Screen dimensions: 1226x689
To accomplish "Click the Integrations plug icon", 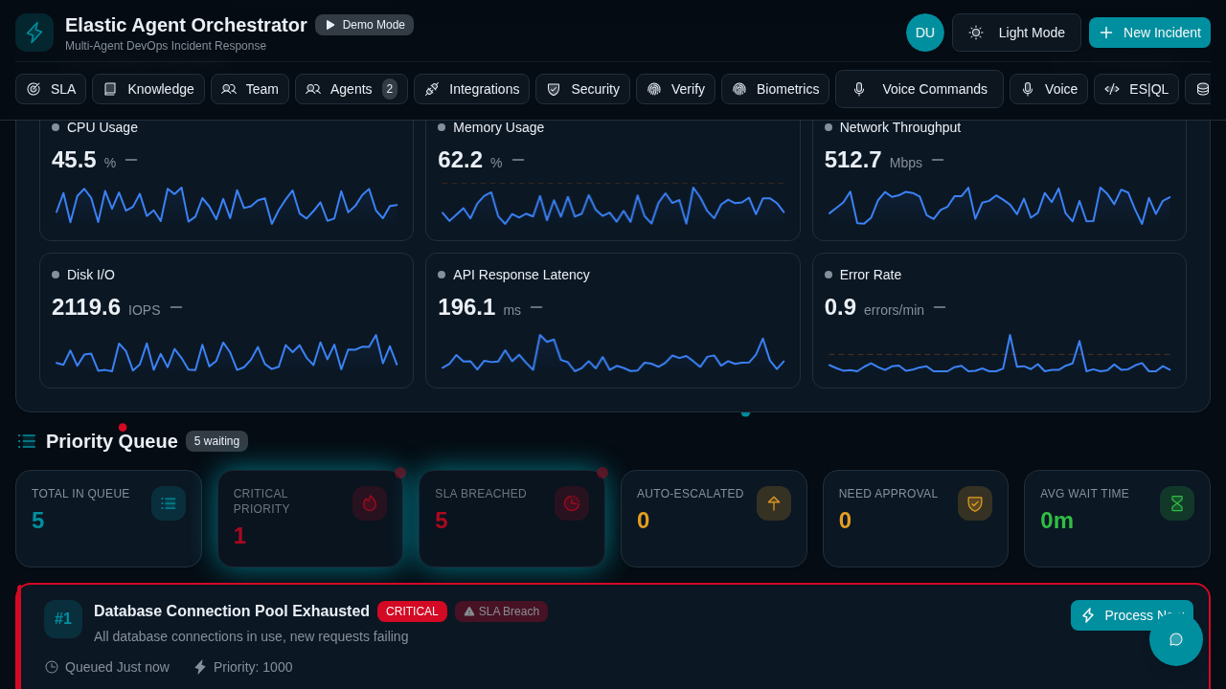I will [x=432, y=89].
